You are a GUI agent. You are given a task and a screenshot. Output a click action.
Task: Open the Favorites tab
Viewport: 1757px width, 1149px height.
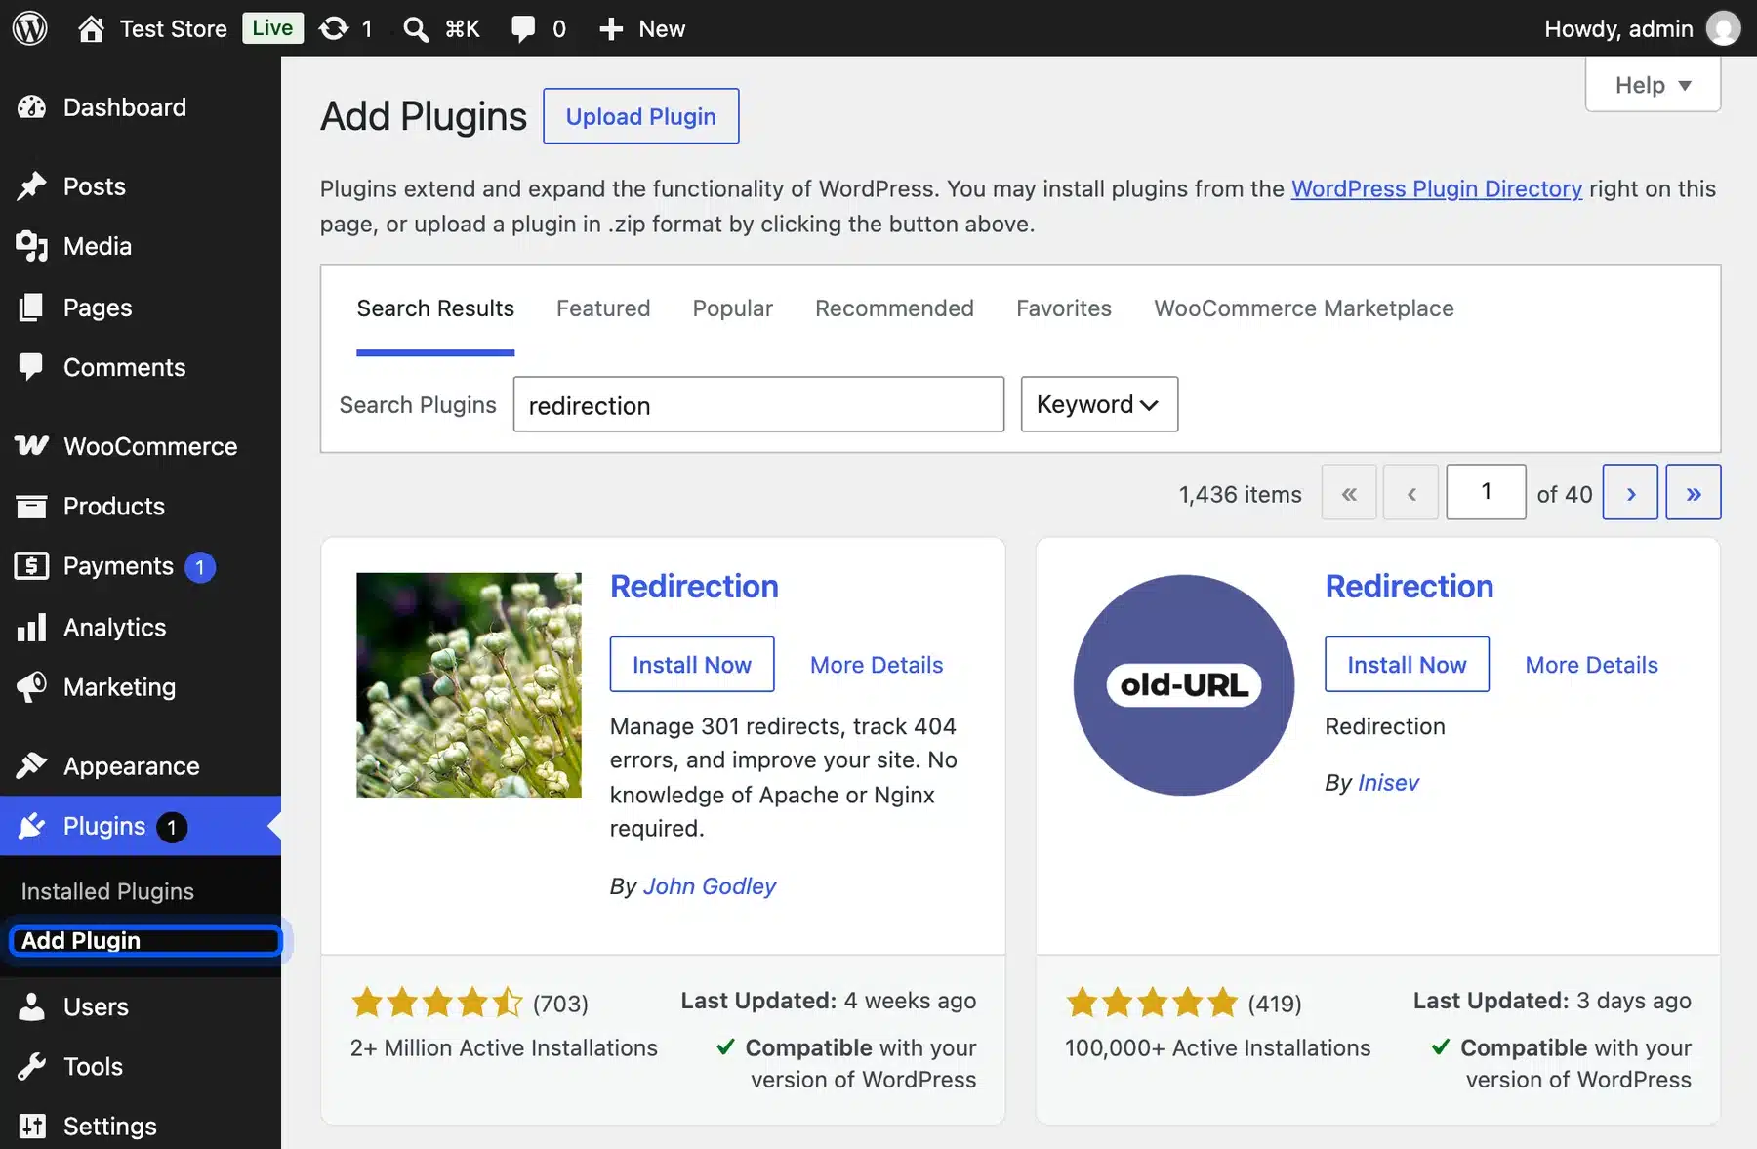coord(1063,308)
